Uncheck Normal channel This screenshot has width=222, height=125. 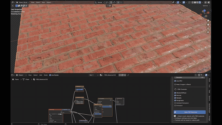pos(175,95)
